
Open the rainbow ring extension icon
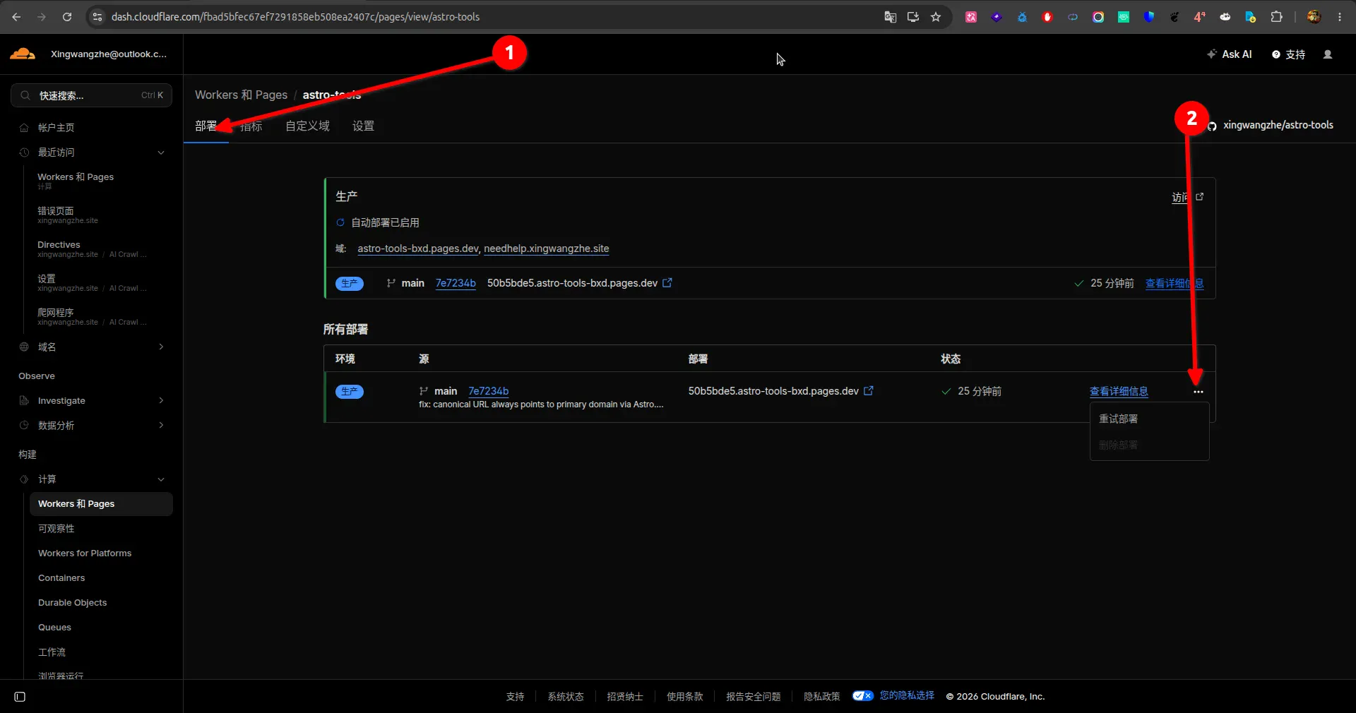(1098, 17)
